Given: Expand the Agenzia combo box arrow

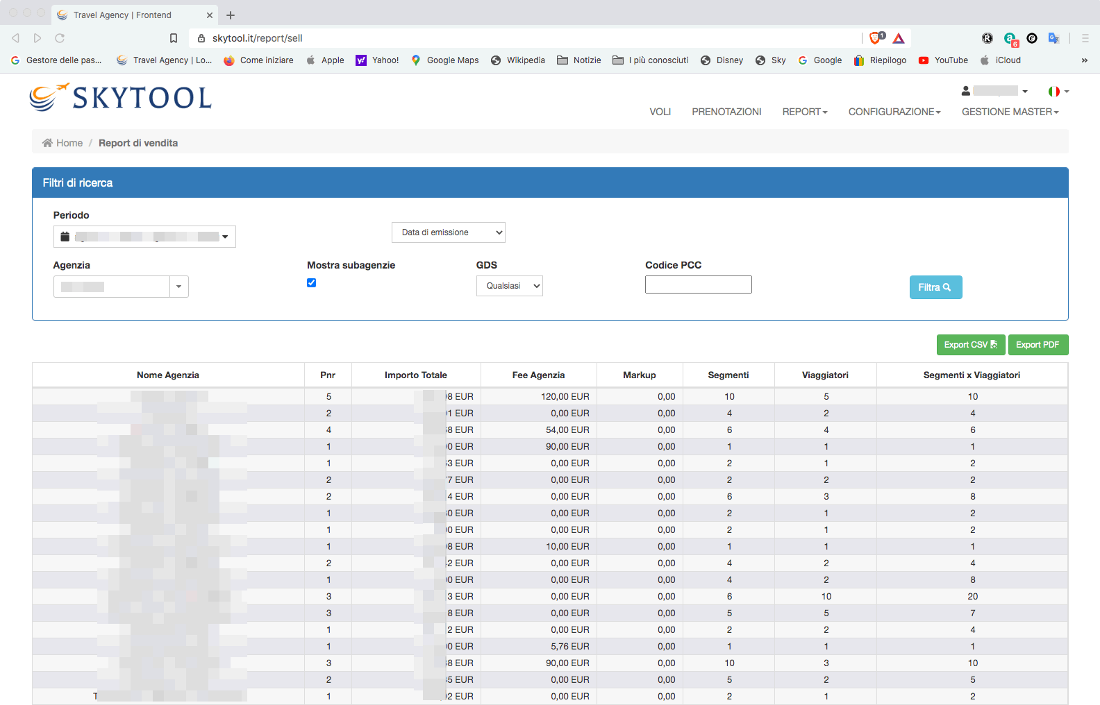Looking at the screenshot, I should (179, 287).
